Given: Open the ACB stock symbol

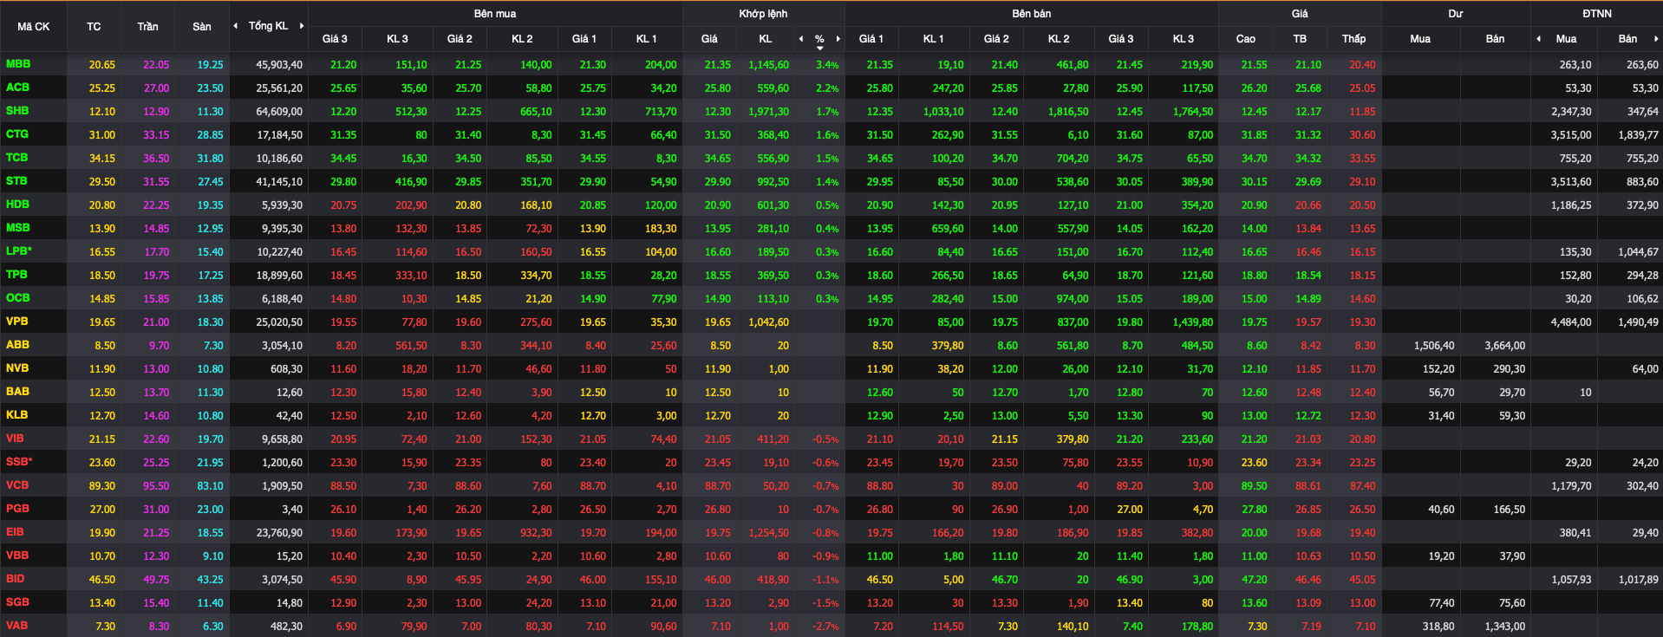Looking at the screenshot, I should [x=17, y=88].
